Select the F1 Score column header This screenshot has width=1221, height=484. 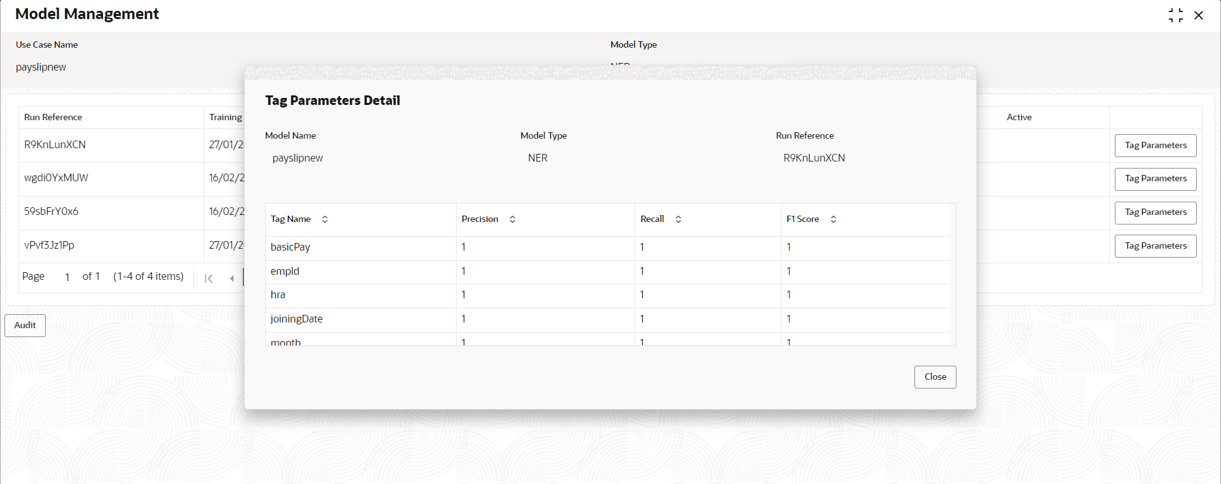coord(866,219)
